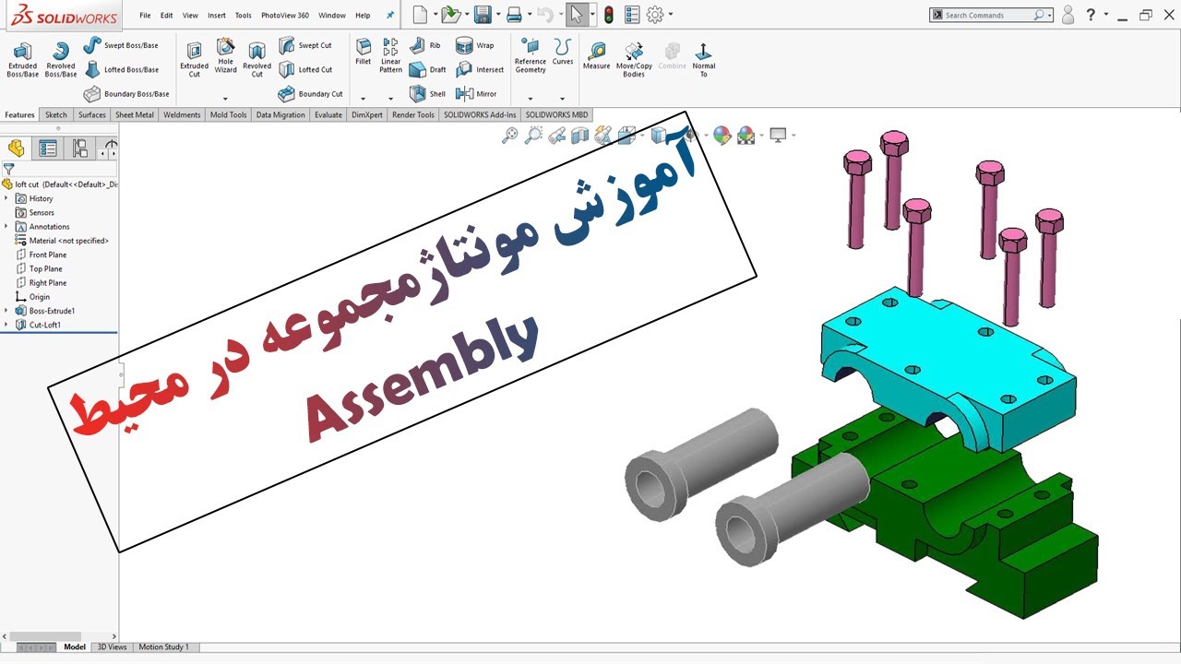1181x664 pixels.
Task: Choose the Lofted Boss/Base feature
Action: tap(121, 69)
